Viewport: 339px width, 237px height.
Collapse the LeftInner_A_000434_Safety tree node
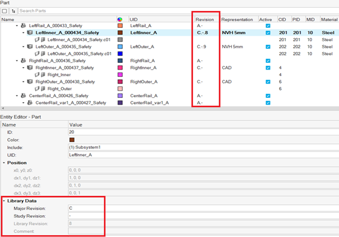tap(24, 33)
